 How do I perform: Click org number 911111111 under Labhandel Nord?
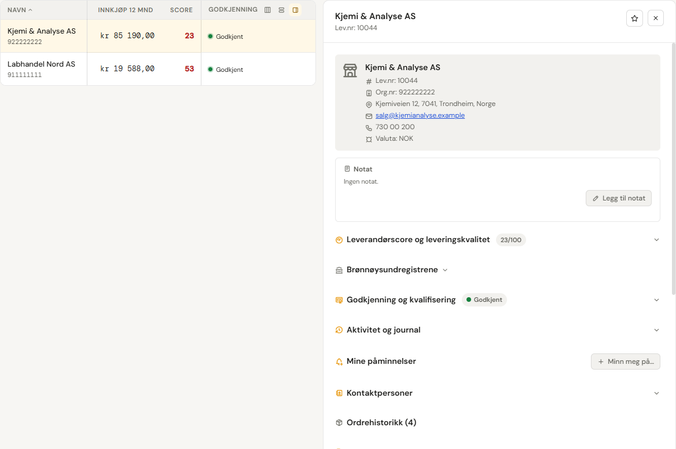(24, 75)
